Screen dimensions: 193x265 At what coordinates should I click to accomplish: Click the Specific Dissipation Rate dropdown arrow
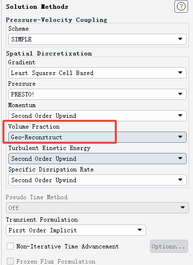(x=180, y=180)
